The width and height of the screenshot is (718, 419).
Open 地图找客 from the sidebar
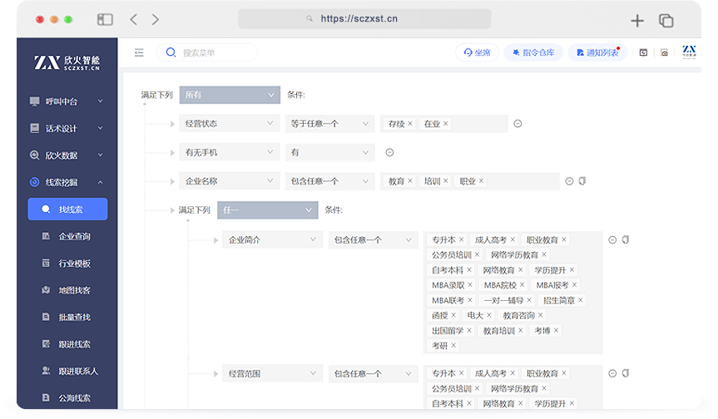(x=74, y=290)
